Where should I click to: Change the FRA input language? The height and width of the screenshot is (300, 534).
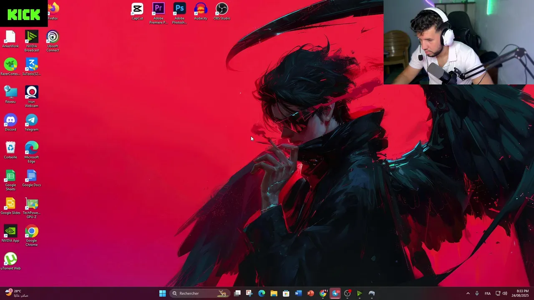(488, 293)
